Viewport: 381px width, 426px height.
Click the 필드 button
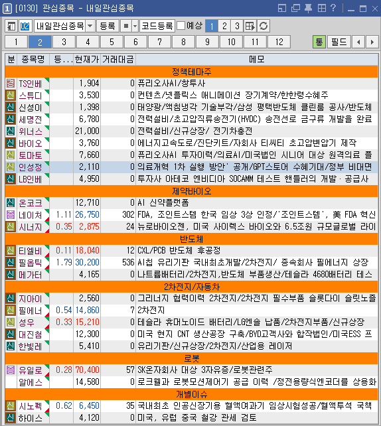coord(339,42)
